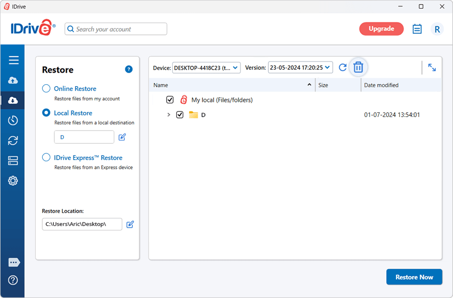This screenshot has height=298, width=453.
Task: Sort by Date modified column header
Action: click(x=401, y=85)
